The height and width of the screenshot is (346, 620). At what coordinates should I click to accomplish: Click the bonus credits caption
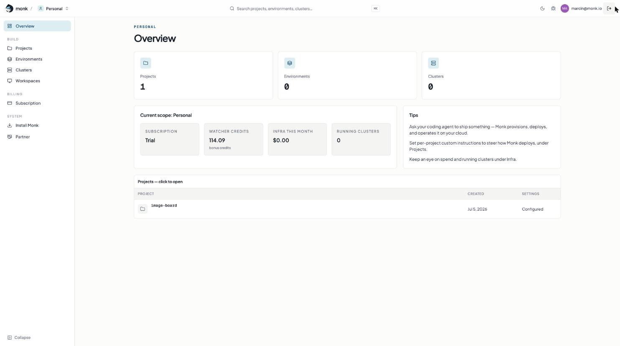point(220,148)
